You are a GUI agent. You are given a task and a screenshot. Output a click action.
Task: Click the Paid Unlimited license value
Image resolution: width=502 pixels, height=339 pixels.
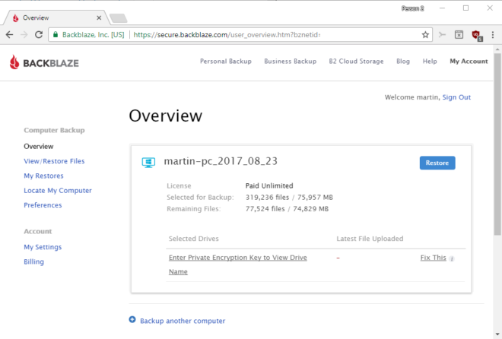(x=269, y=185)
